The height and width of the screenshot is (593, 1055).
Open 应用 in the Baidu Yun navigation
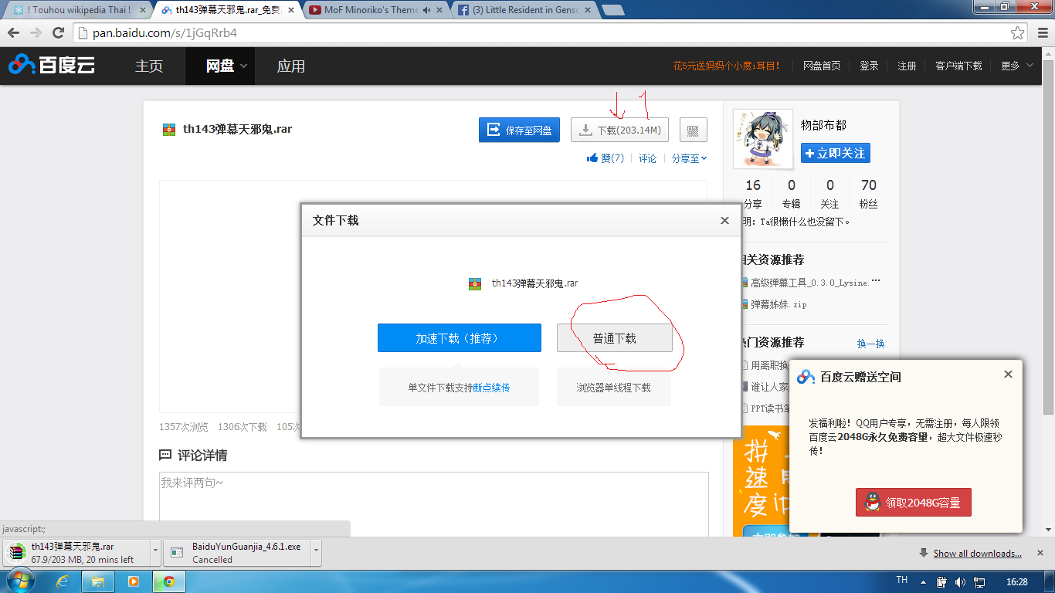click(290, 66)
